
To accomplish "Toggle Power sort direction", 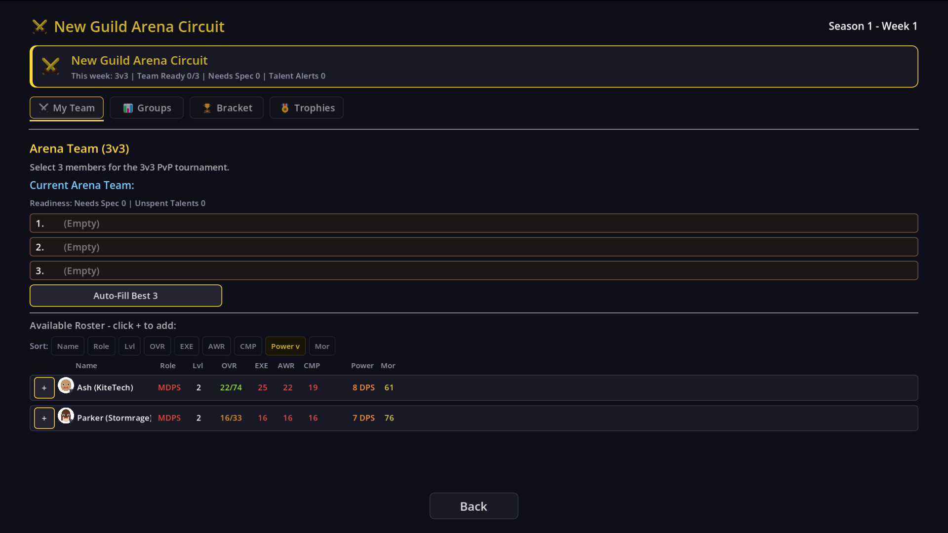I will 285,346.
